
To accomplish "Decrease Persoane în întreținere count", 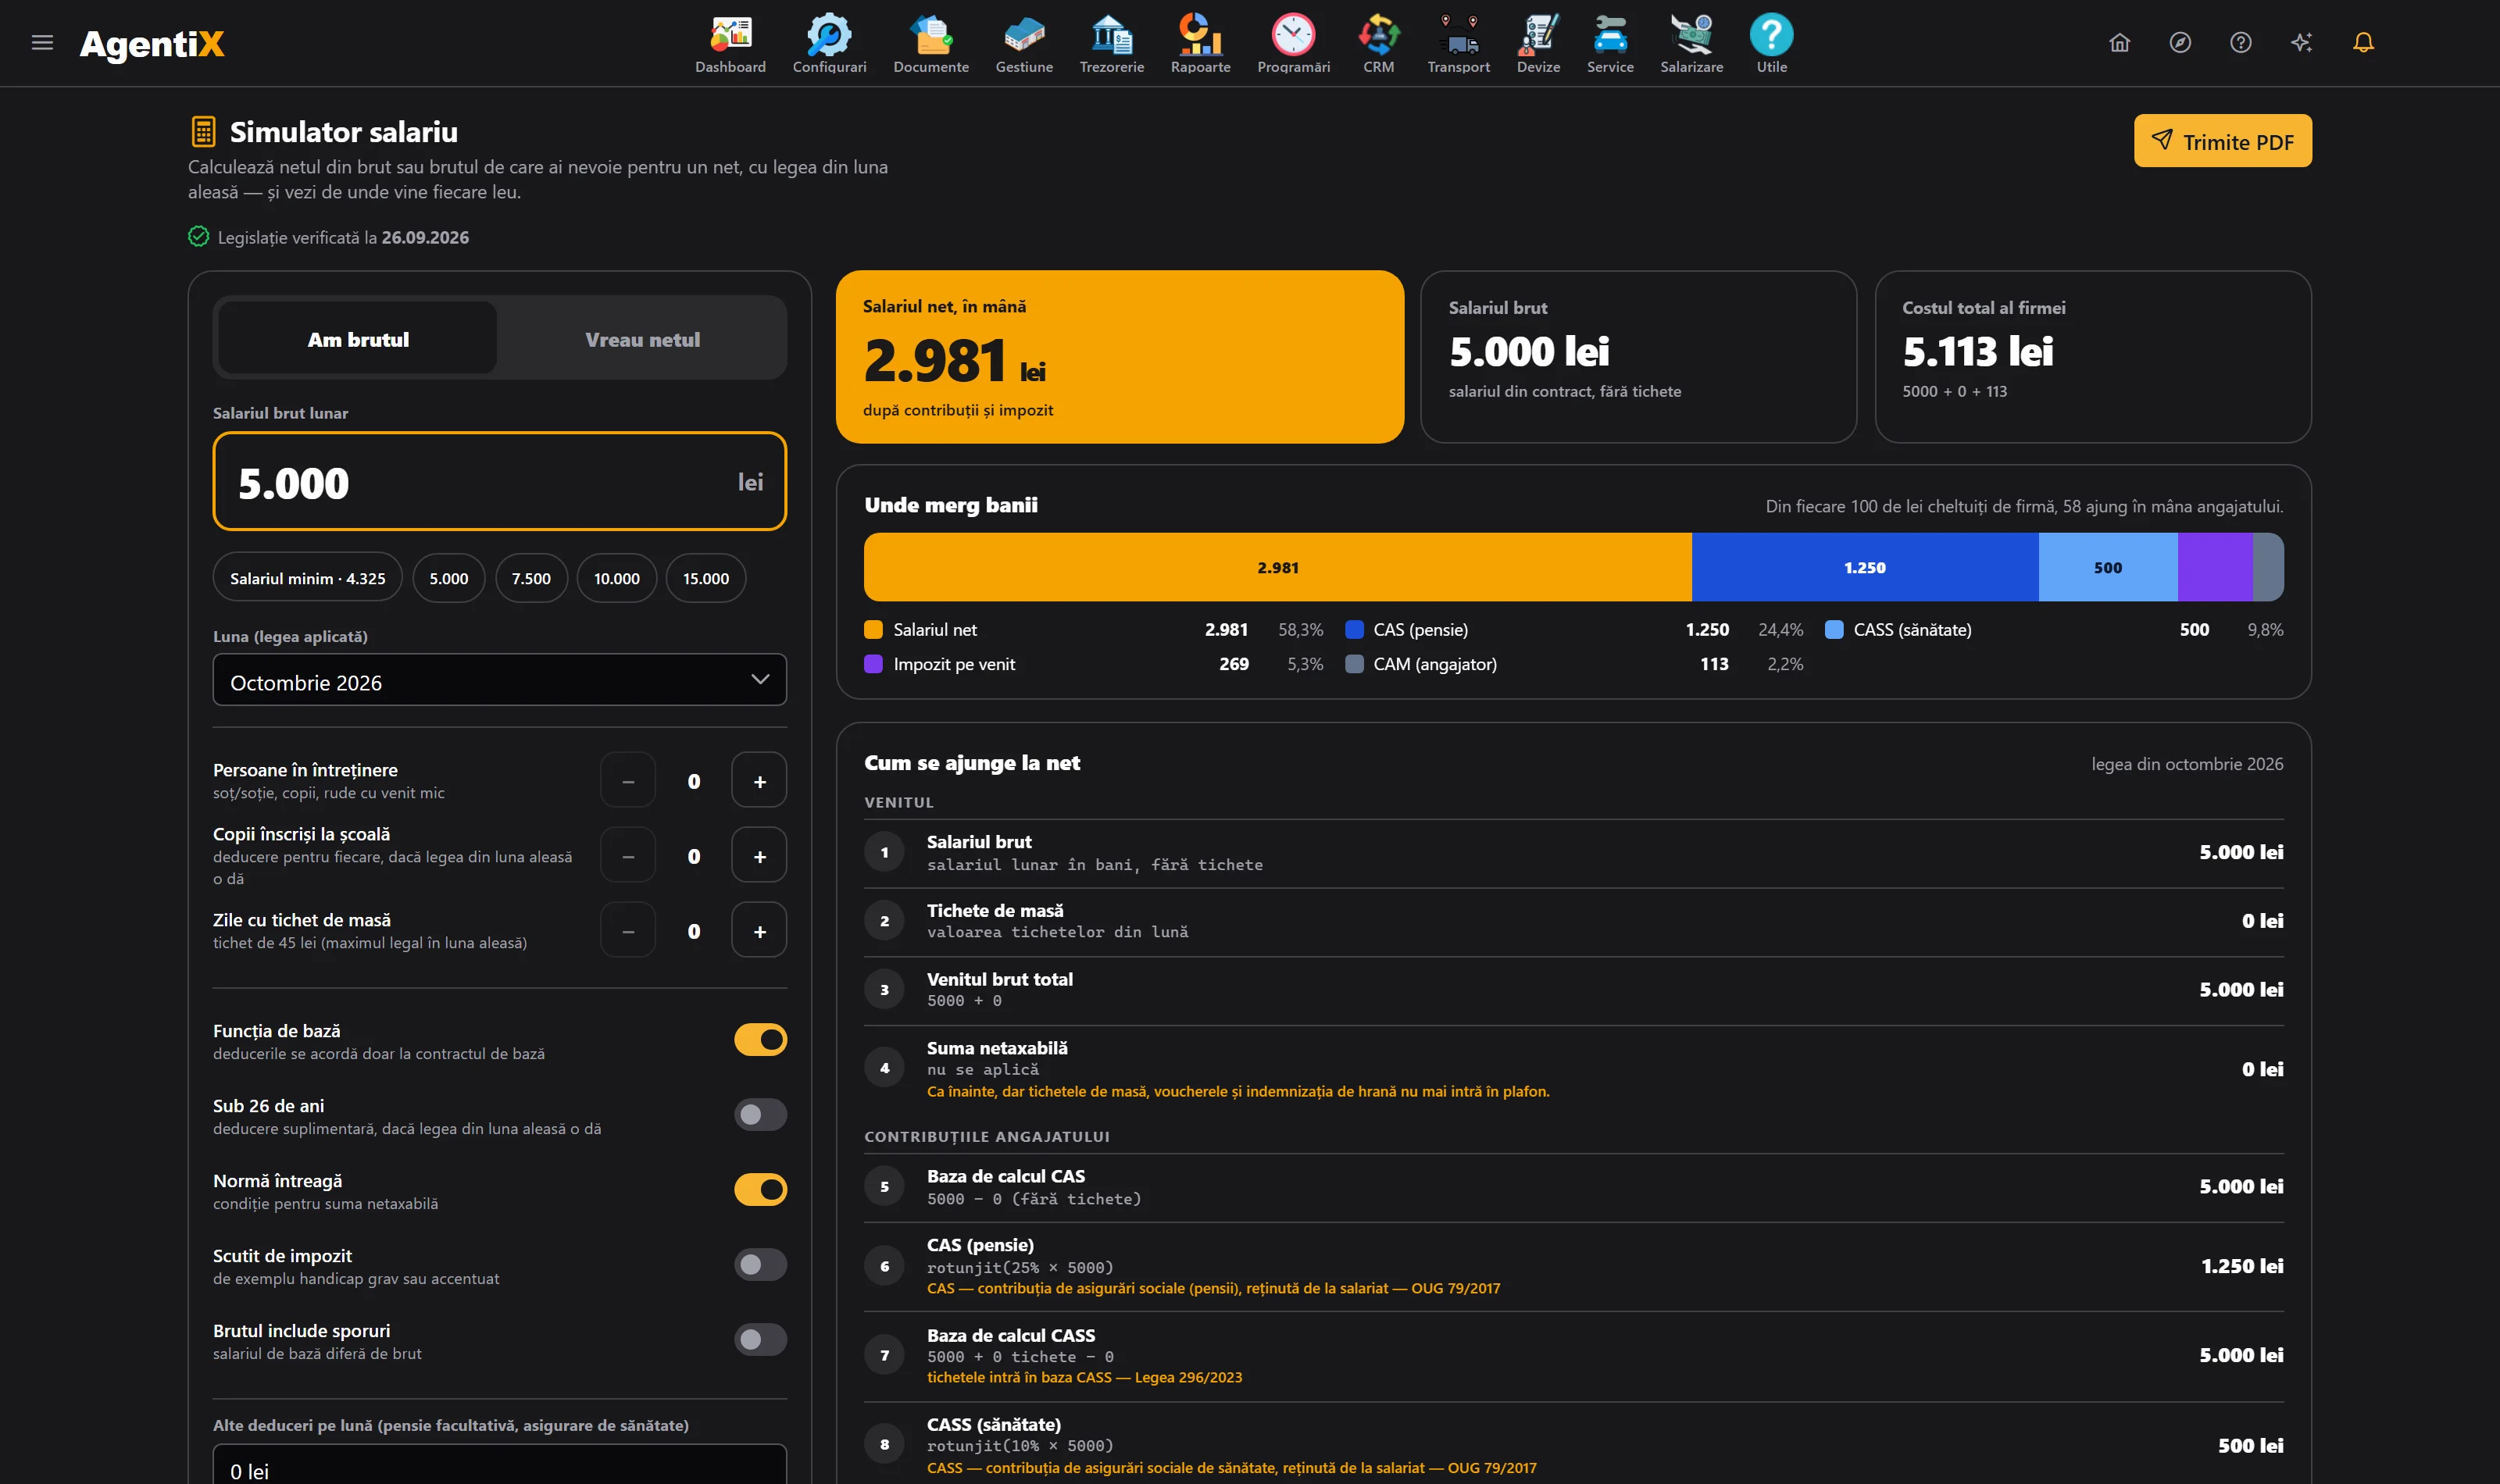I will point(628,780).
